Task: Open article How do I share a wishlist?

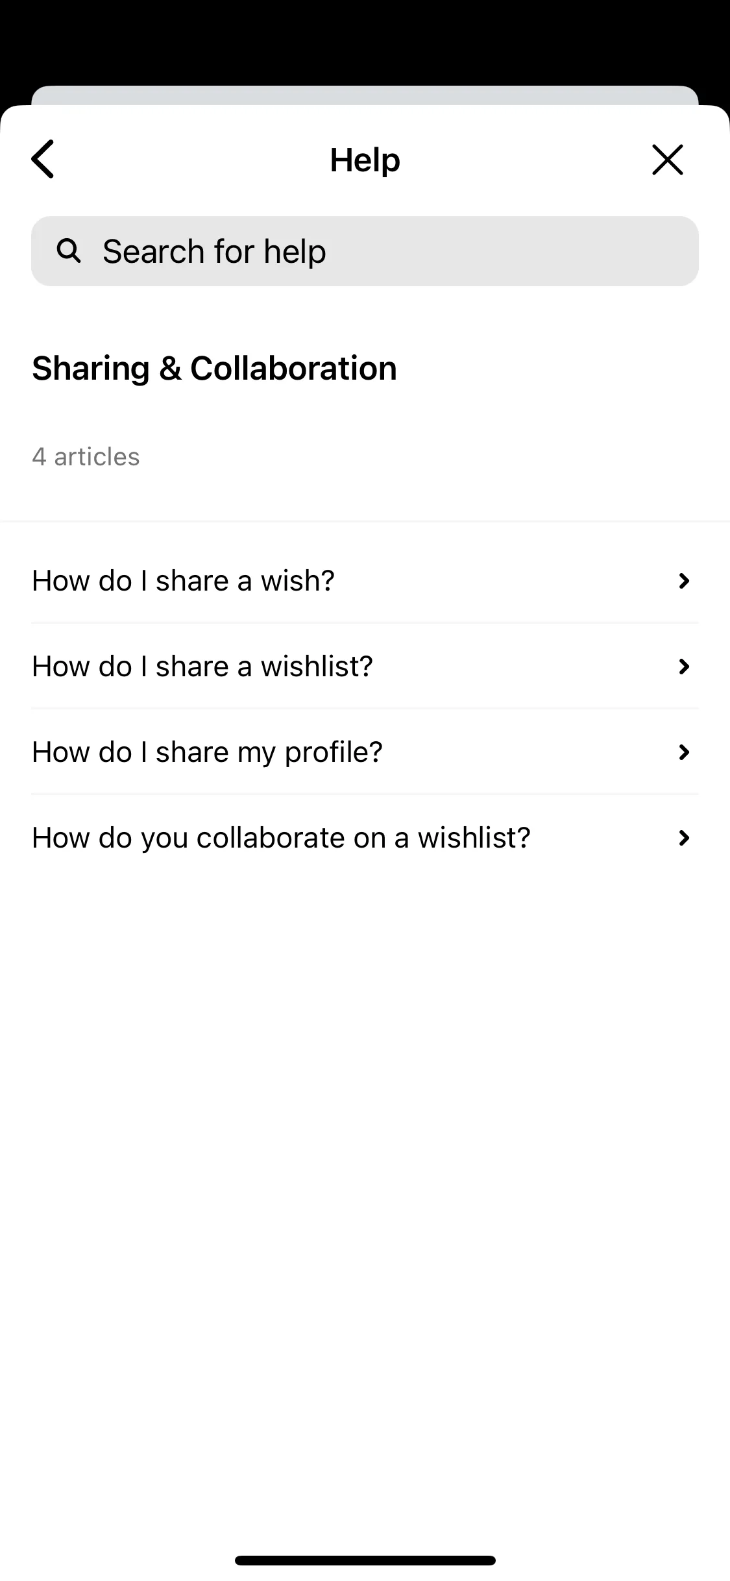Action: pos(365,667)
